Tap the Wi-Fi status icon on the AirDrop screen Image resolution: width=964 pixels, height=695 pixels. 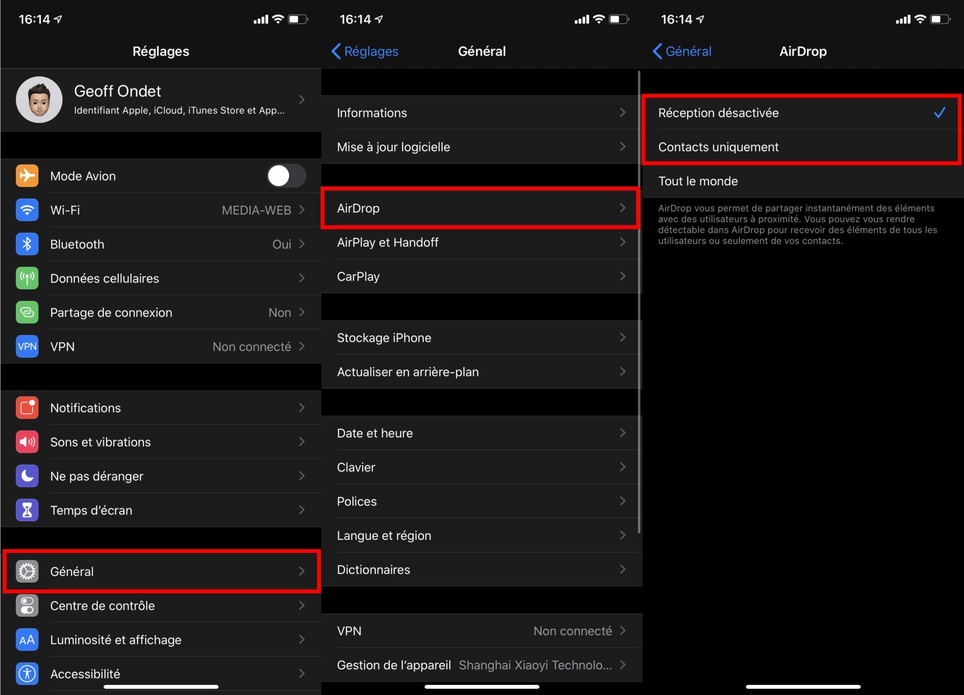920,19
